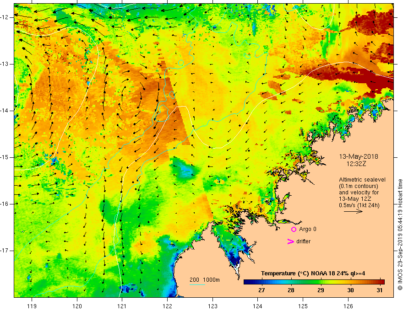Click the magenta Argo 0 circle marker

click(294, 230)
